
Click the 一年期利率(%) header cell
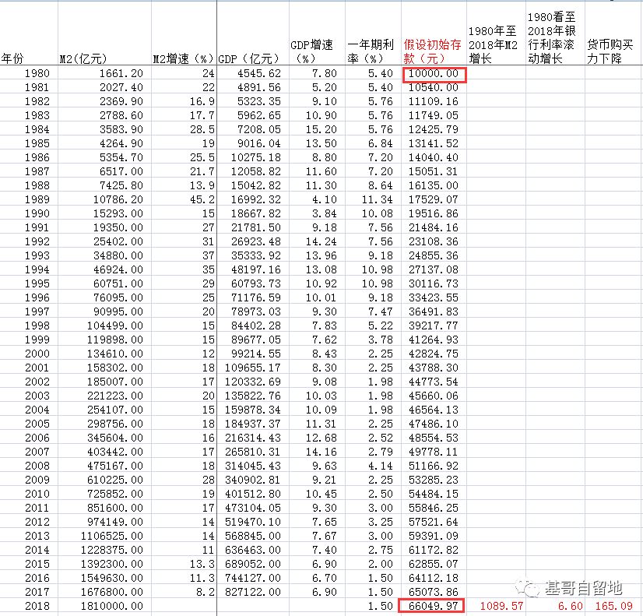(x=371, y=51)
